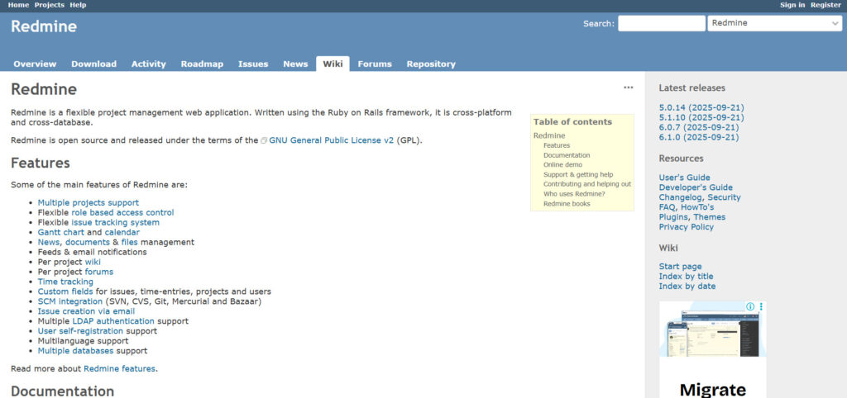The image size is (847, 398).
Task: Go to the Repository tab
Action: point(431,64)
